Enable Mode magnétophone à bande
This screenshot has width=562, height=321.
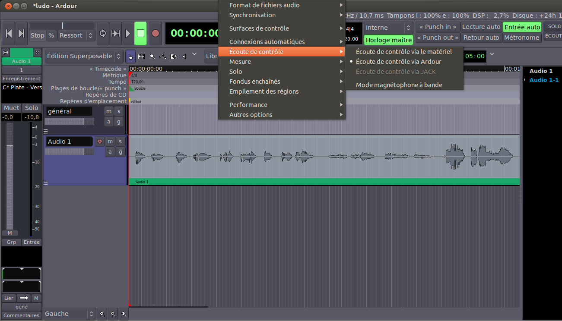click(x=399, y=85)
